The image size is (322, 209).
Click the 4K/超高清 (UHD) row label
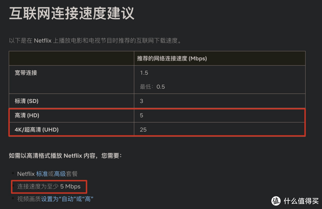click(37, 130)
